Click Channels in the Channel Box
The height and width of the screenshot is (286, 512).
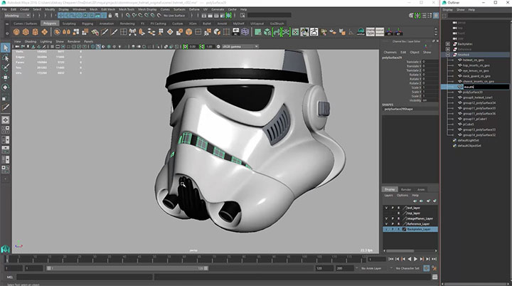point(390,53)
